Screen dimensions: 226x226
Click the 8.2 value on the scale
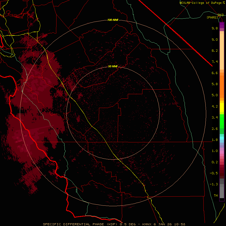click(215, 50)
